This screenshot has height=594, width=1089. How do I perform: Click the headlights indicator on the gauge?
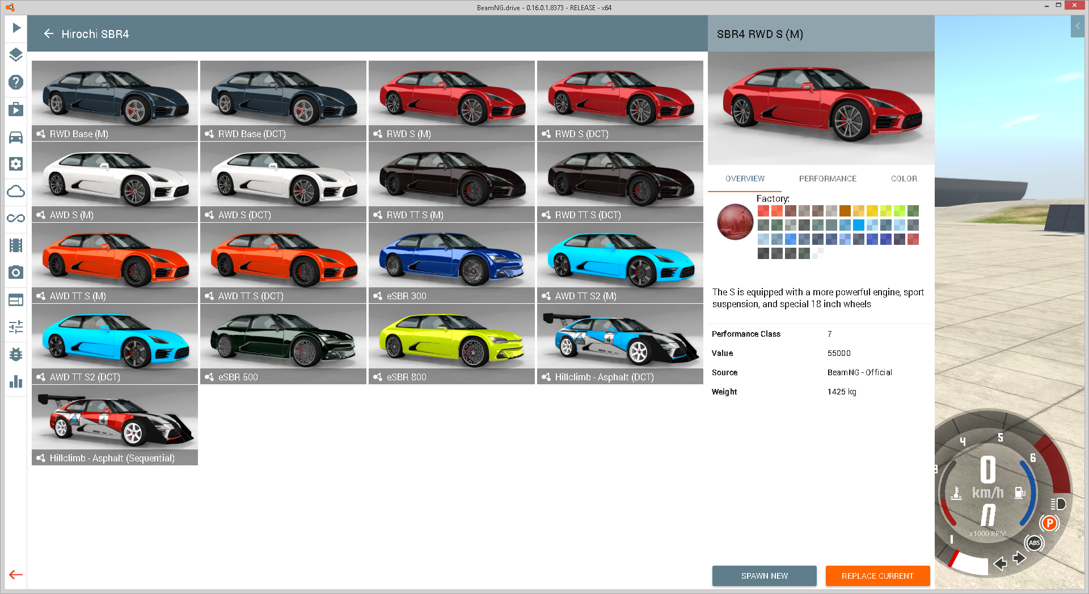(x=1058, y=504)
